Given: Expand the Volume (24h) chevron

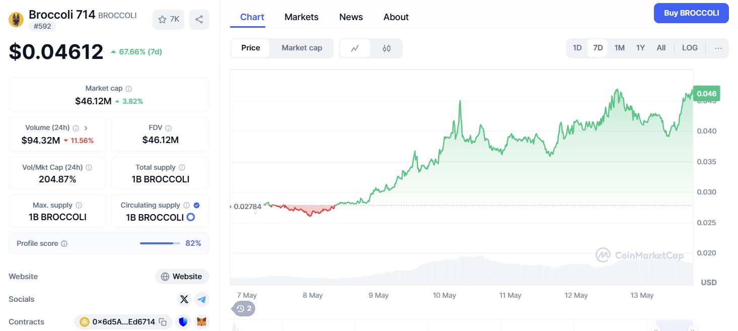Looking at the screenshot, I should coord(86,128).
